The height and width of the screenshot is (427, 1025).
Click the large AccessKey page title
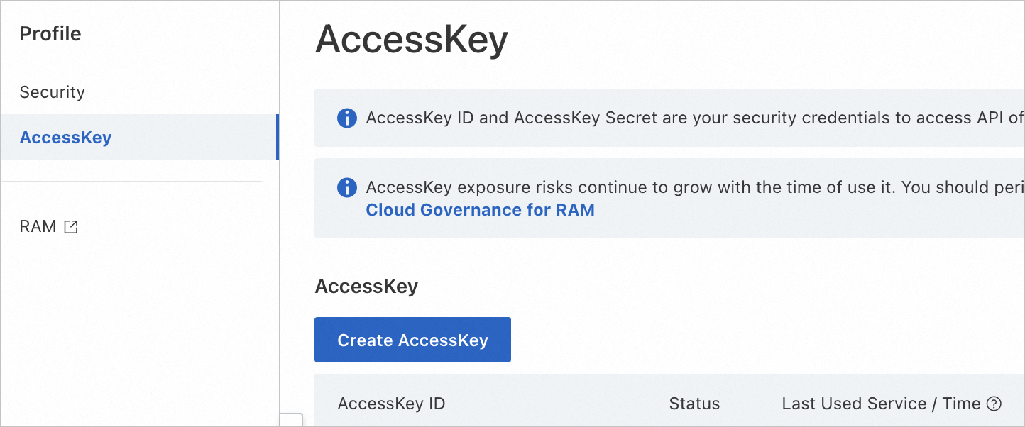pos(411,40)
